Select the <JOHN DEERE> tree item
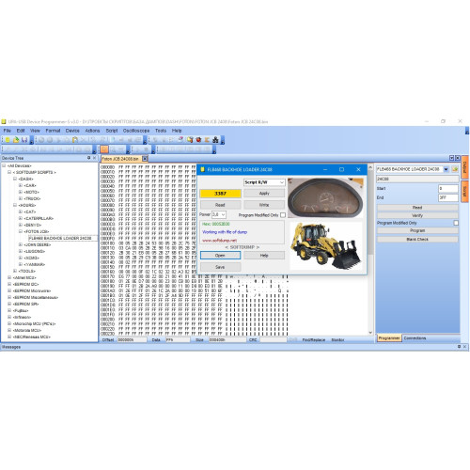470x470 pixels. (38, 244)
